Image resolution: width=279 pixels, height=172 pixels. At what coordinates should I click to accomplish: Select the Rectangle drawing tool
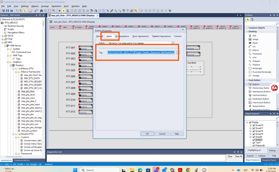point(257,68)
